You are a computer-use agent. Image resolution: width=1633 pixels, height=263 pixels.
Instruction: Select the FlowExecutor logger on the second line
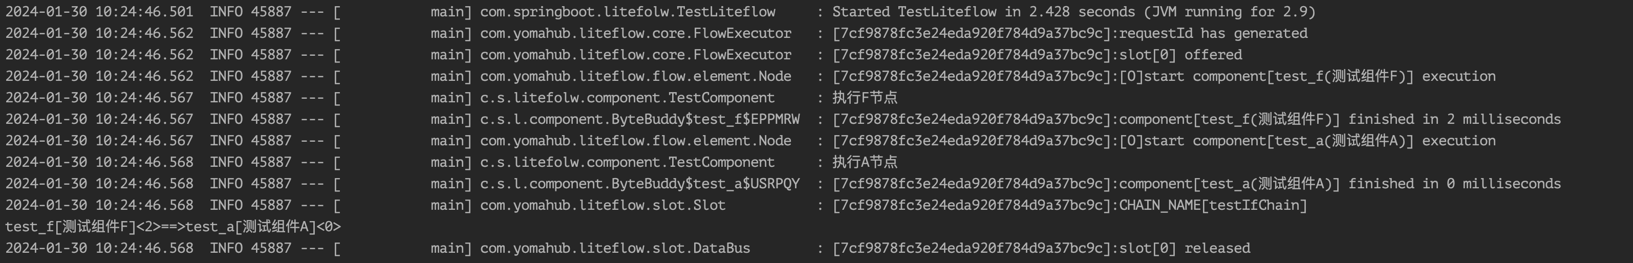(x=636, y=34)
